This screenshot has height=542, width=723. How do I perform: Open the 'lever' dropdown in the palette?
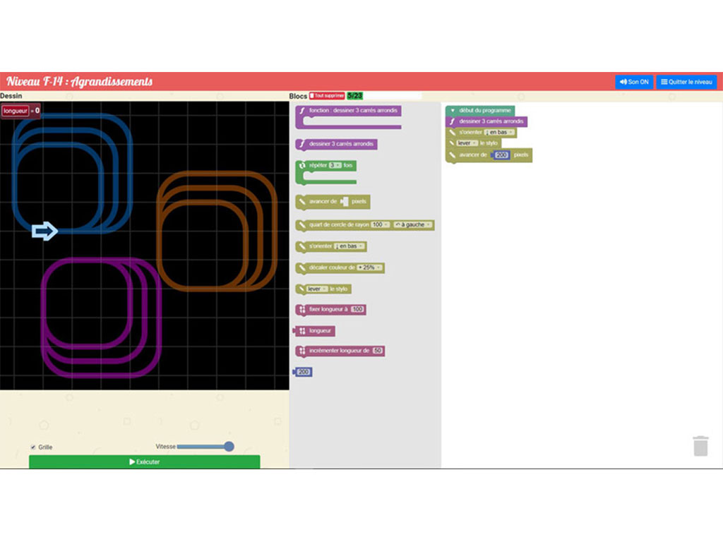(x=318, y=289)
